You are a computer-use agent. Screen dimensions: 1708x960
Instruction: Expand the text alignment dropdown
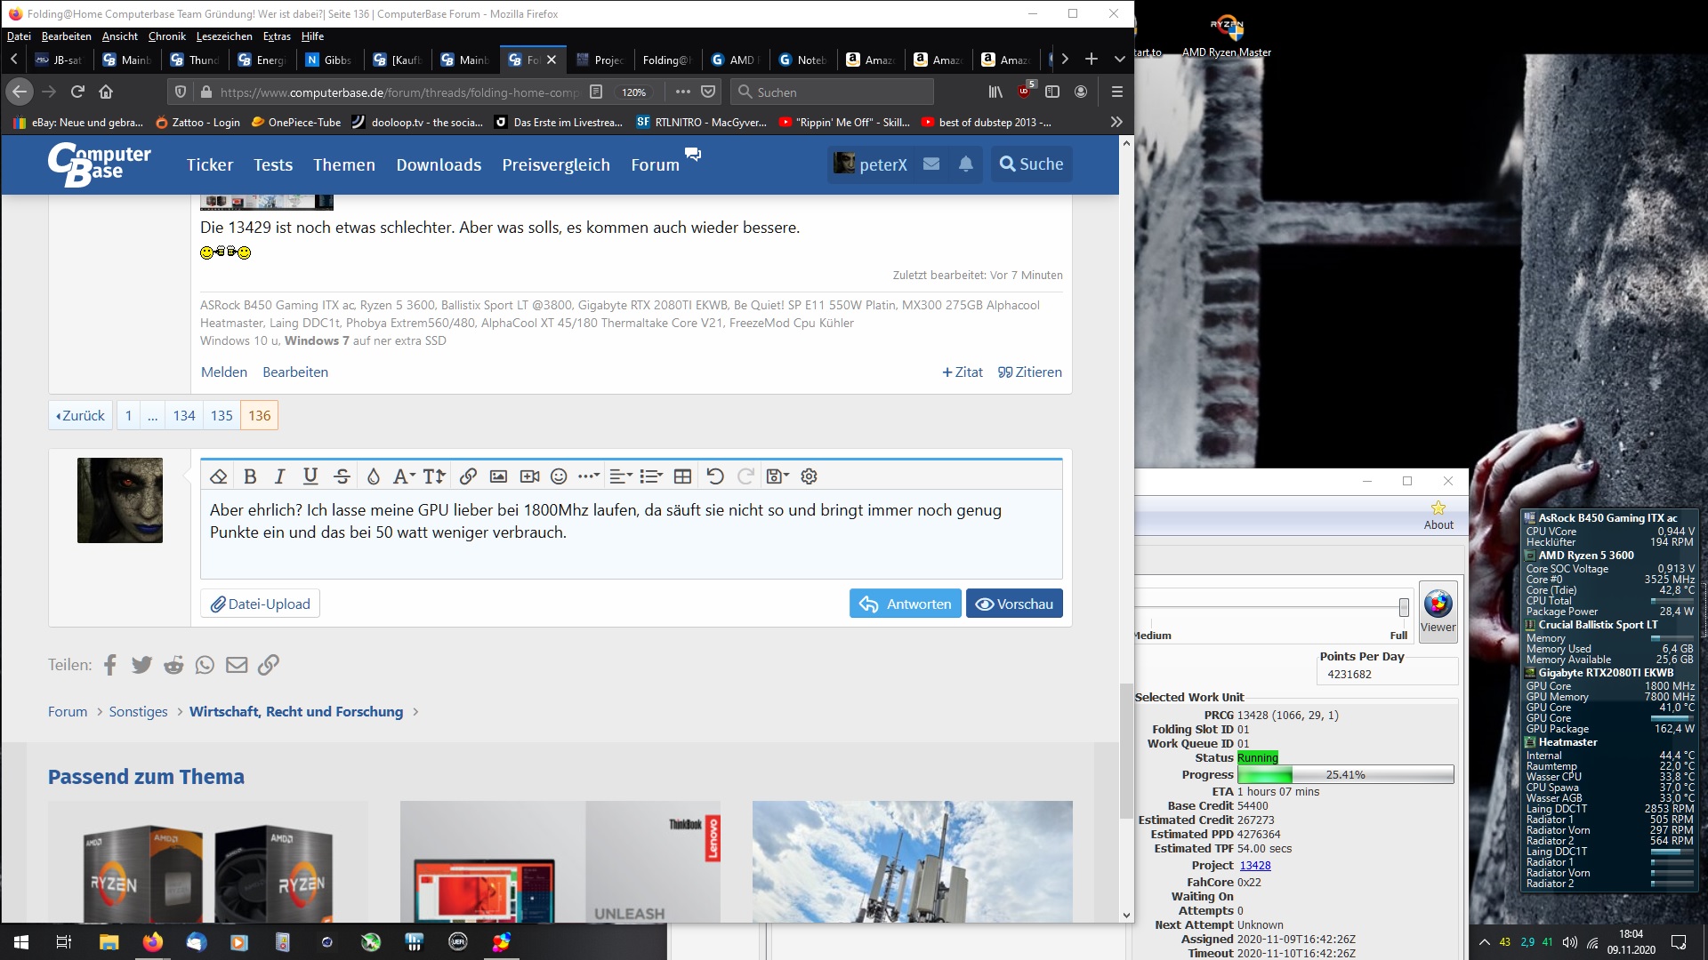[x=620, y=476]
